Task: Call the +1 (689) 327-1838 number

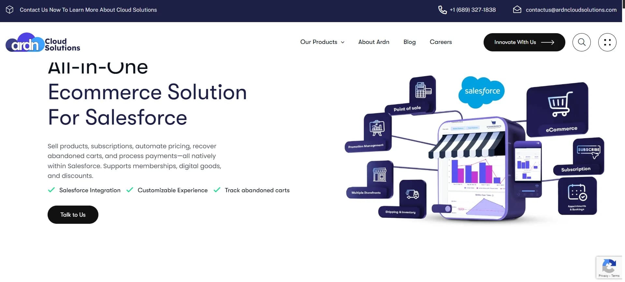Action: (x=472, y=10)
